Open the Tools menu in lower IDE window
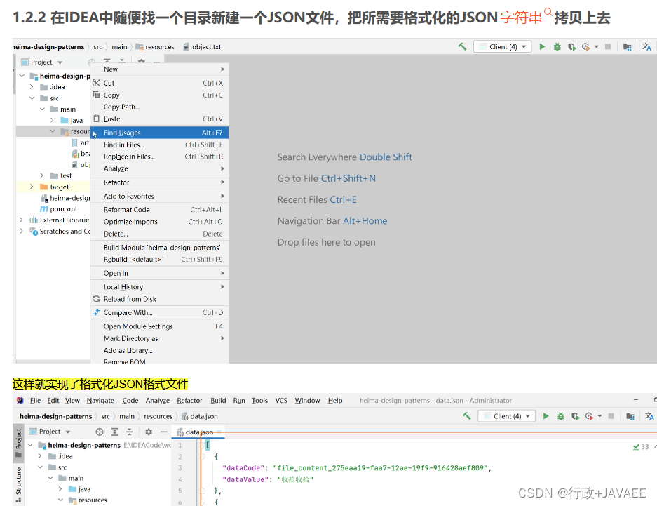The height and width of the screenshot is (506, 657). [x=259, y=400]
